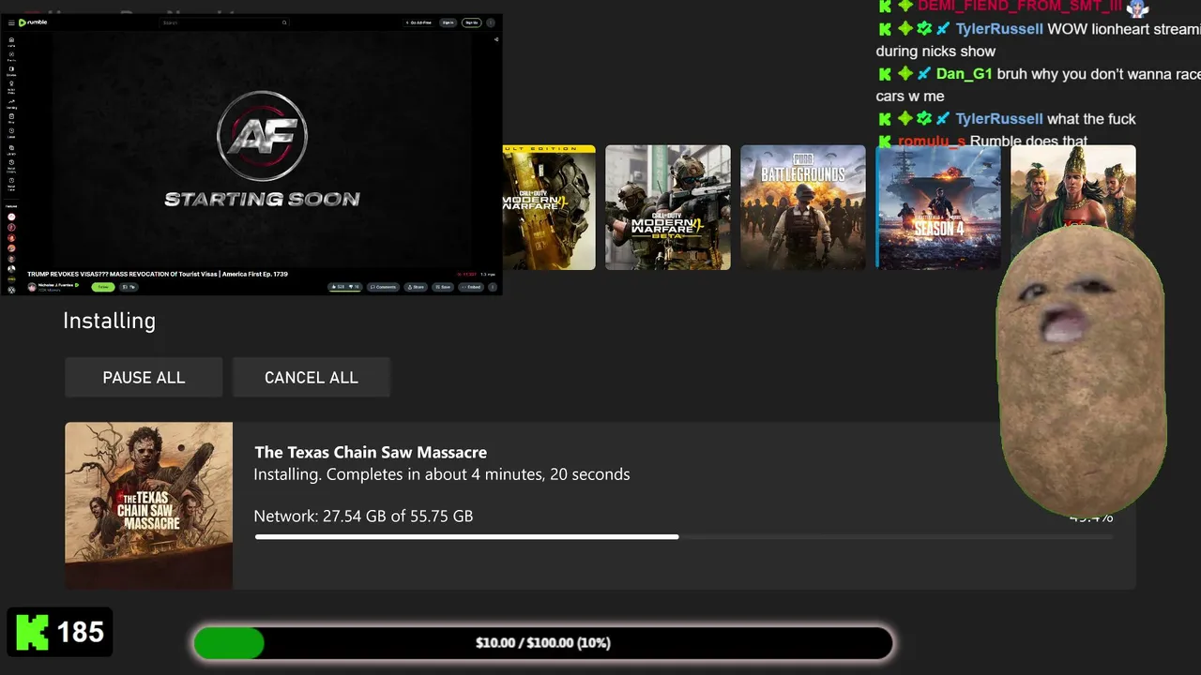Click the Rumble search magnifier icon
Viewport: 1201px width, 675px height.
click(x=284, y=22)
